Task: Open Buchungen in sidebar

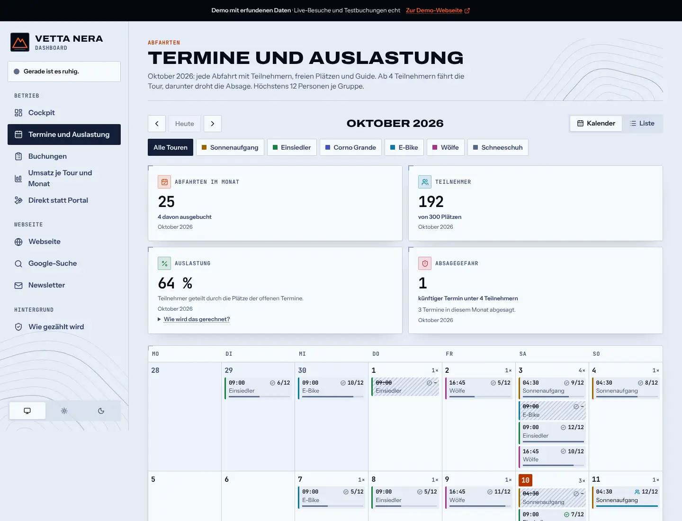Action: point(64,156)
